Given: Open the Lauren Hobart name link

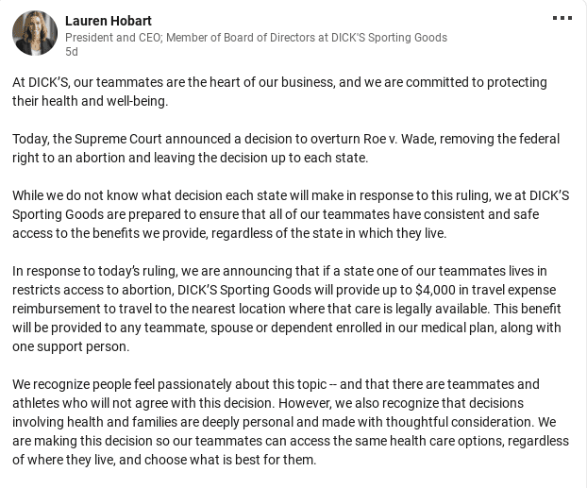Looking at the screenshot, I should pos(109,21).
